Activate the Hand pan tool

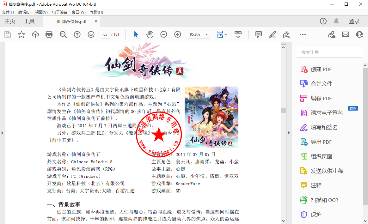click(x=150, y=34)
